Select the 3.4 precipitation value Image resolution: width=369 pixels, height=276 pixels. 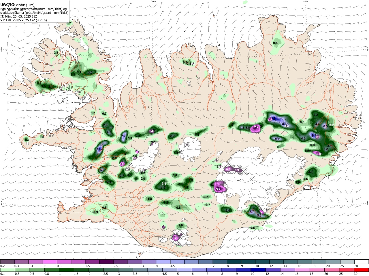tap(228, 210)
